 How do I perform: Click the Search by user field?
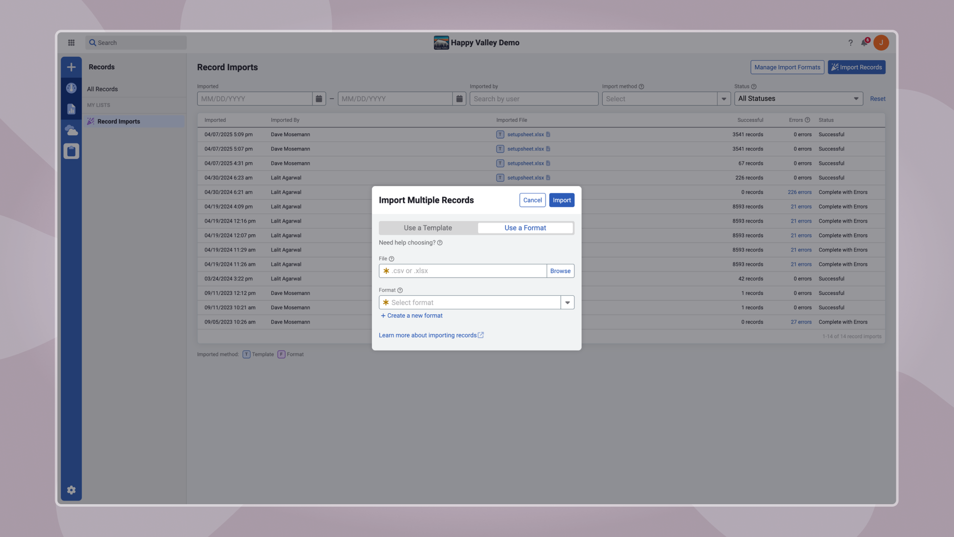click(x=534, y=99)
